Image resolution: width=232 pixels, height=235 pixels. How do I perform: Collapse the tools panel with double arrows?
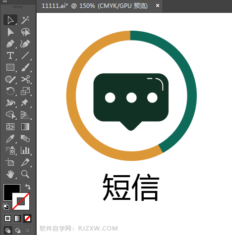coord(5,1)
